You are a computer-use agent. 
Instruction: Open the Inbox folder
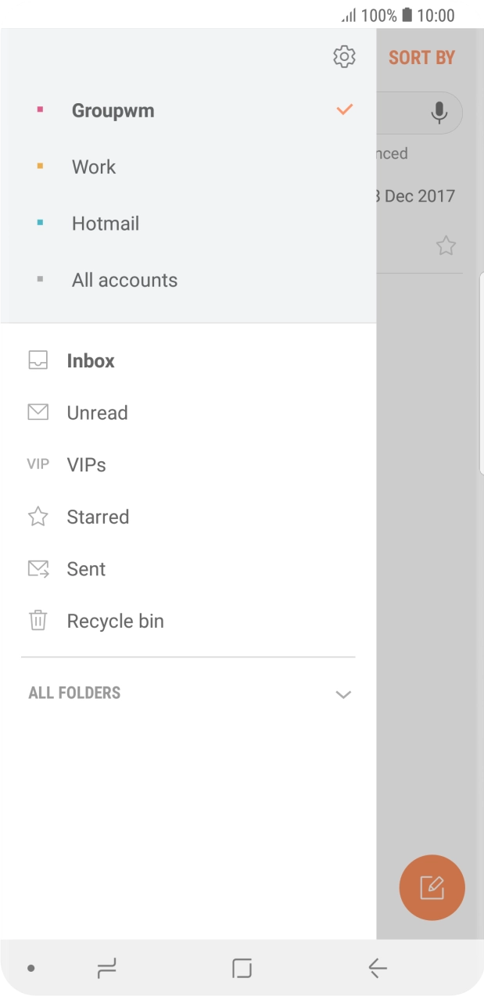coord(90,360)
